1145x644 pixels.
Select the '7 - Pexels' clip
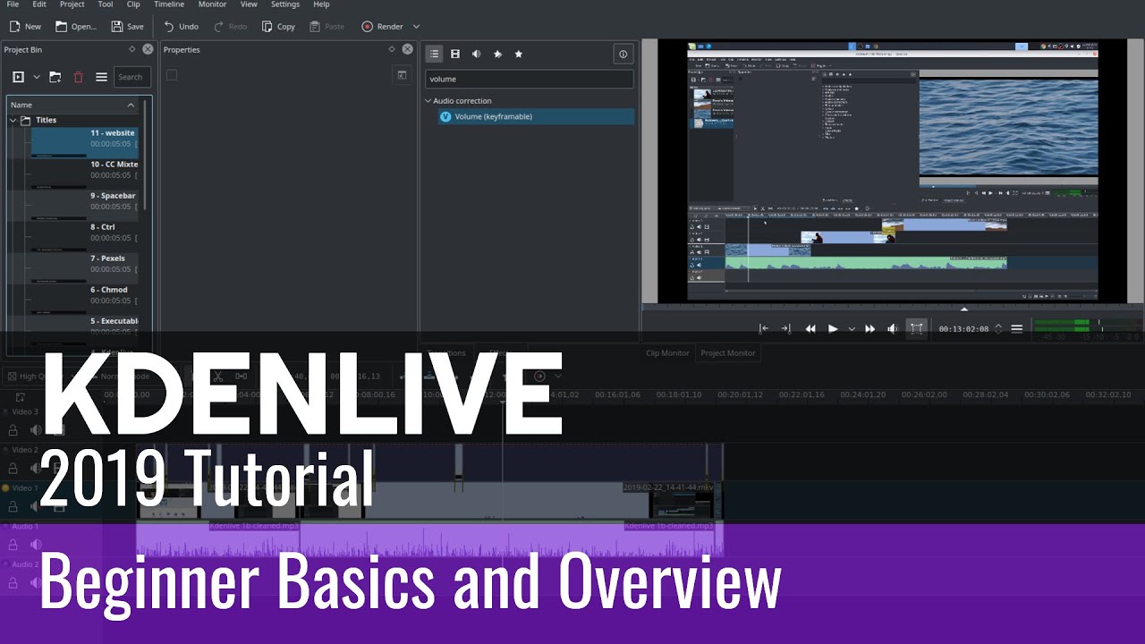84,267
